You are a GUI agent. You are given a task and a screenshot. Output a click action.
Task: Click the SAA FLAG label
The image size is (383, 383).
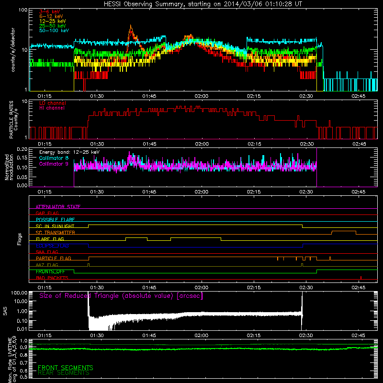(47, 252)
